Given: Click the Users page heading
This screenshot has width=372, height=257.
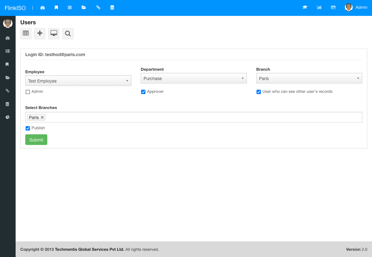Looking at the screenshot, I should (x=28, y=22).
